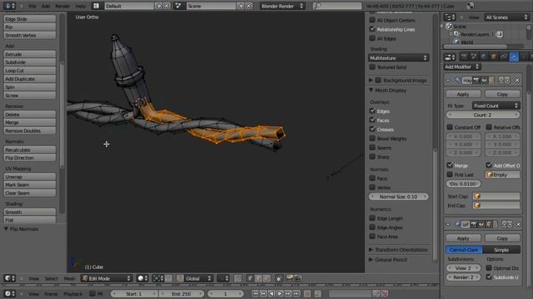Open the Object Data tab (triangle icon)
This screenshot has height=299, width=533.
[x=524, y=57]
